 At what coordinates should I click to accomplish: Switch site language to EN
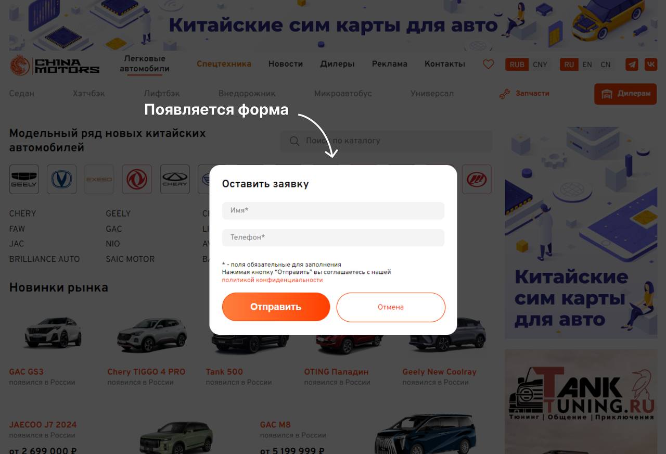[587, 65]
